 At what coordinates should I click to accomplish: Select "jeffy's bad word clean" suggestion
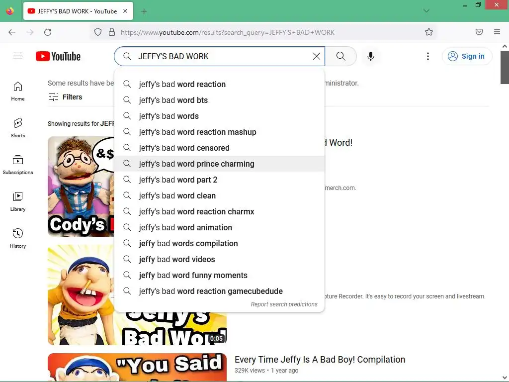click(219, 195)
